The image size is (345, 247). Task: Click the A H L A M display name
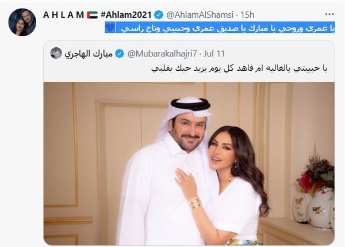click(x=64, y=15)
